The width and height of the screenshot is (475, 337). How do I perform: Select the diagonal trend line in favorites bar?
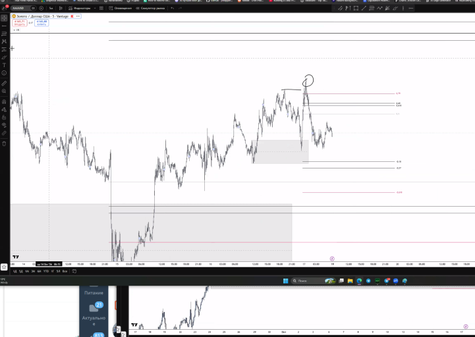(x=364, y=8)
